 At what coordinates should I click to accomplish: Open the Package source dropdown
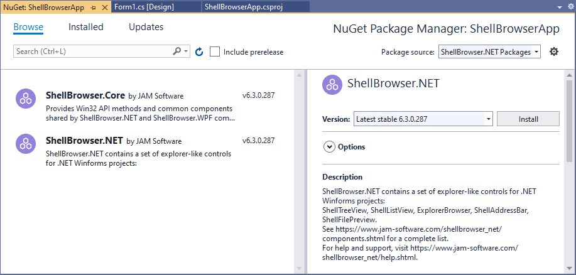[x=489, y=51]
